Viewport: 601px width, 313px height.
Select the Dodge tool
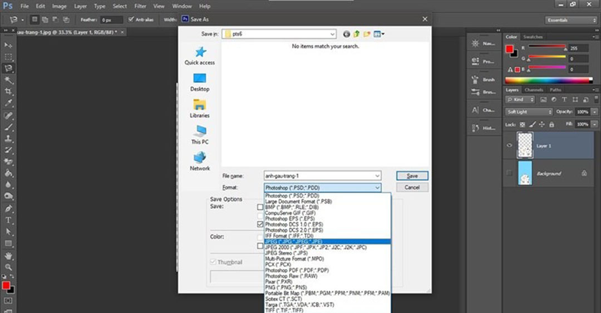[x=8, y=196]
